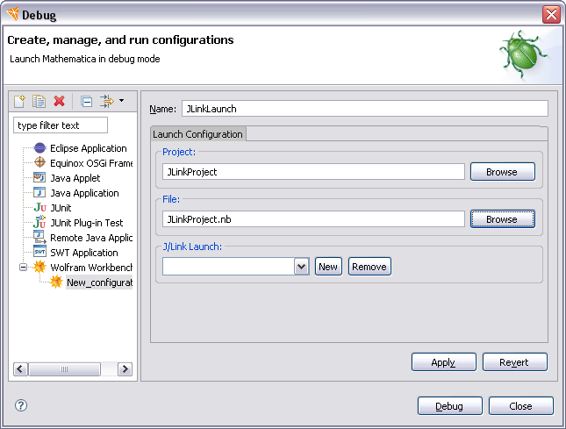Select Java Application tree entry
The width and height of the screenshot is (566, 429).
[x=84, y=193]
